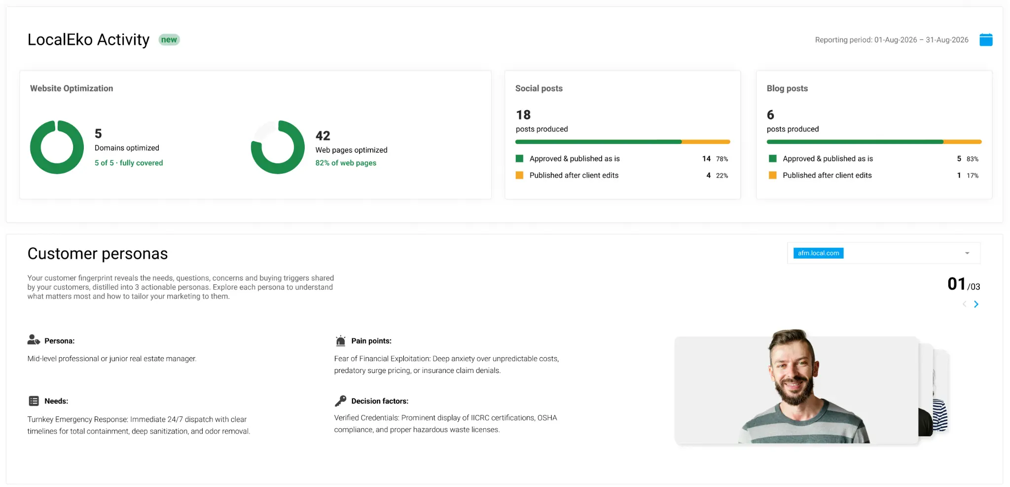Click the Pain points alarm icon
The width and height of the screenshot is (1010, 487).
point(340,340)
